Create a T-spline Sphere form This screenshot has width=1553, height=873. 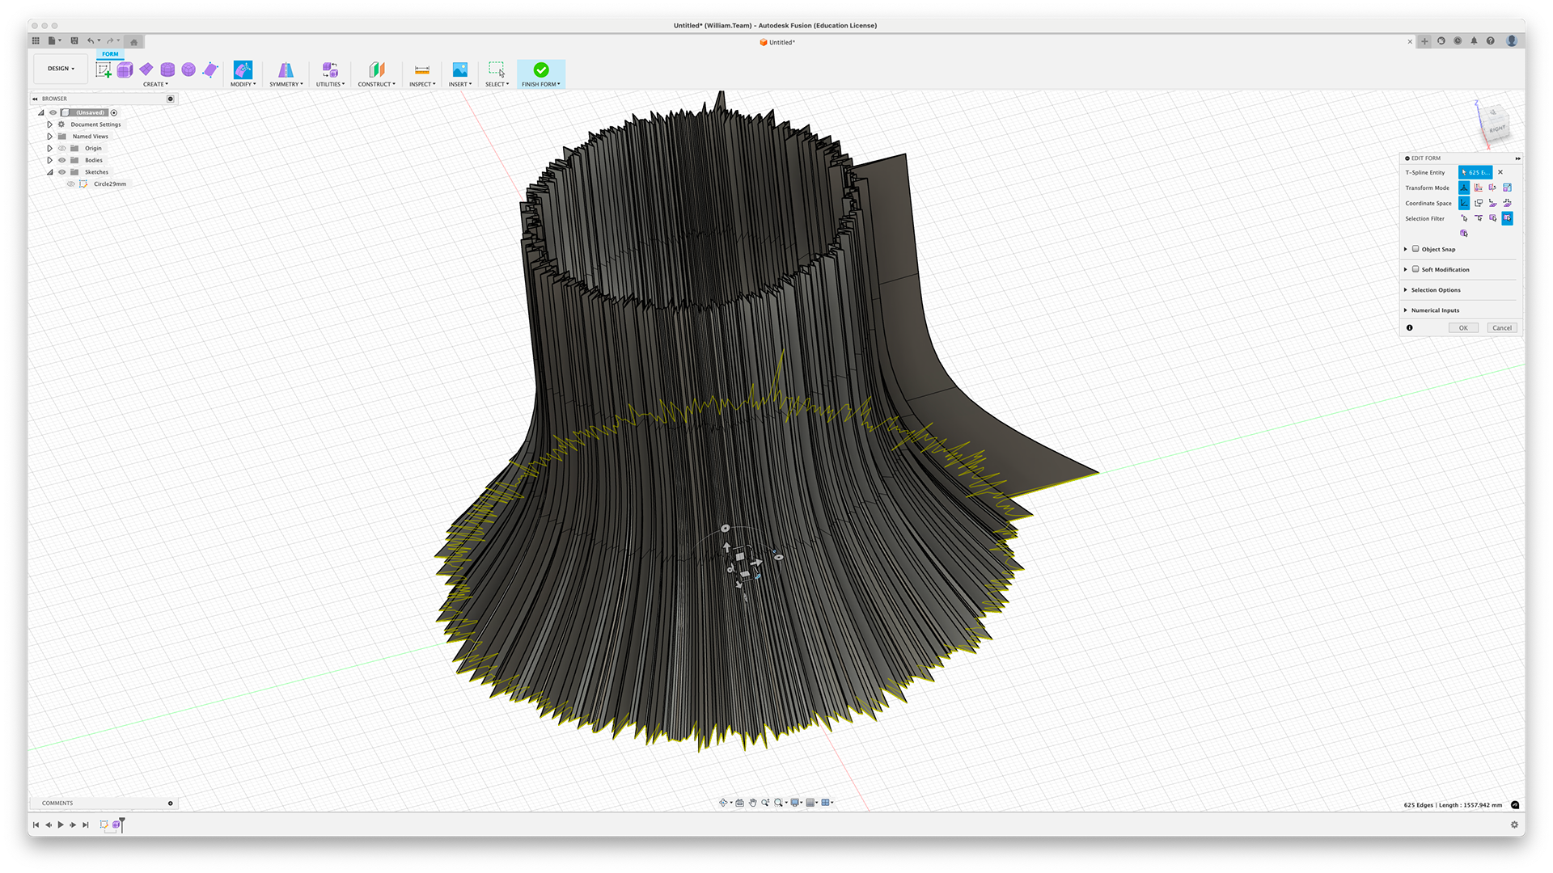tap(188, 70)
